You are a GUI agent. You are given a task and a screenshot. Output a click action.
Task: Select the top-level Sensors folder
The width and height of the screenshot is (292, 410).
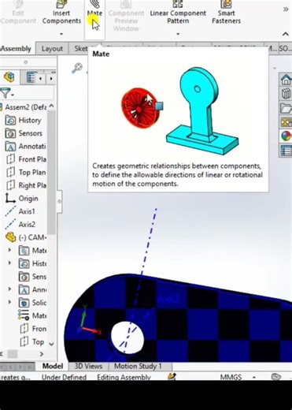click(x=24, y=133)
